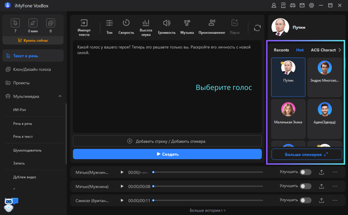
Task: Seek in the 00:08 track progress bar
Action: coord(208,186)
